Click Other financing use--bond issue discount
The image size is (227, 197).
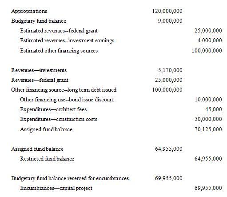(67, 100)
